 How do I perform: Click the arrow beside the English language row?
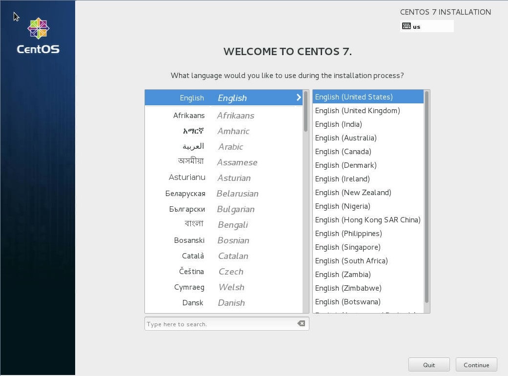tap(299, 98)
